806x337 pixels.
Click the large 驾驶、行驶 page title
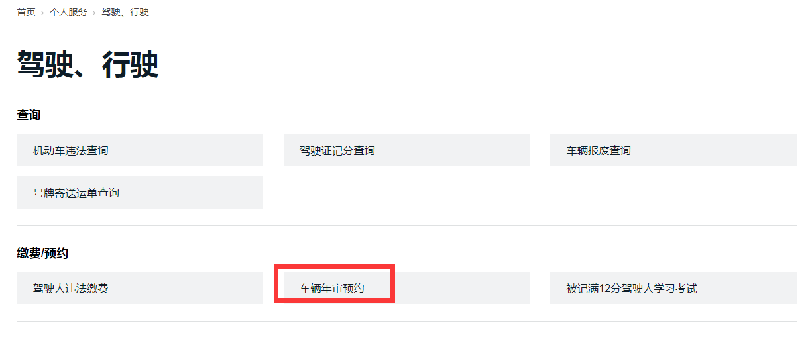click(x=87, y=65)
